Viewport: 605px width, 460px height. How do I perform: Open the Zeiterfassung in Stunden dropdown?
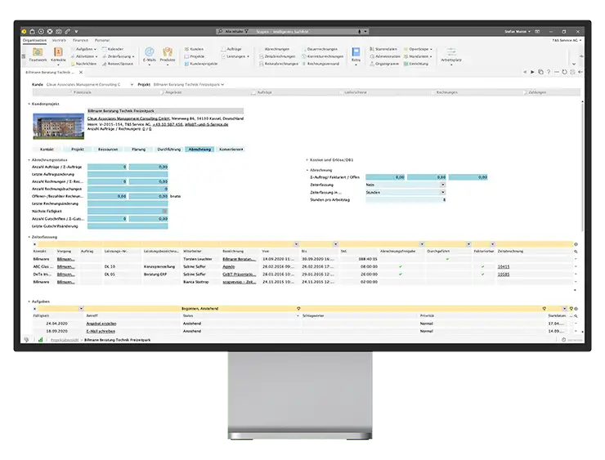(x=443, y=192)
